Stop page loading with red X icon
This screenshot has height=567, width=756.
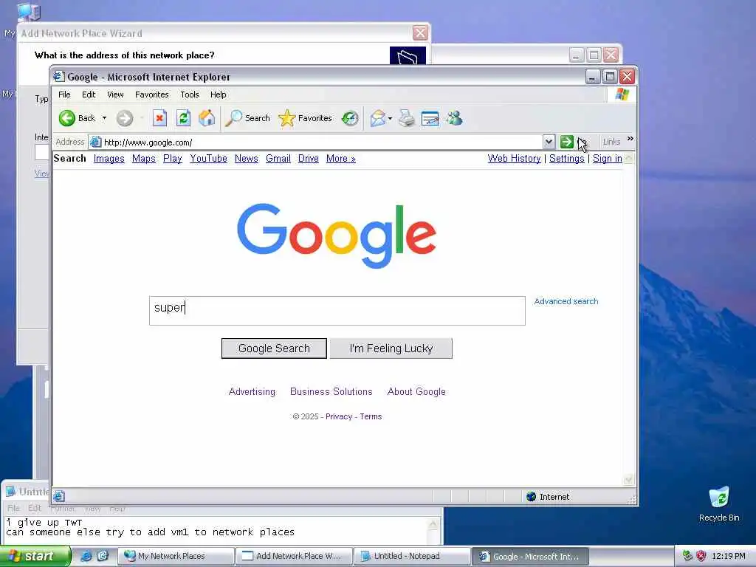click(x=159, y=118)
